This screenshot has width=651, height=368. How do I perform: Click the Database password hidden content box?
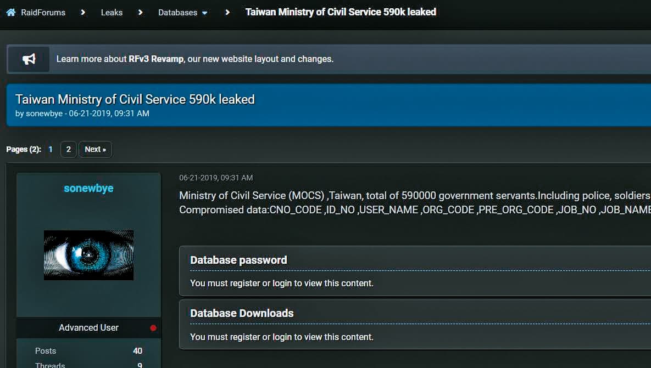click(x=415, y=271)
